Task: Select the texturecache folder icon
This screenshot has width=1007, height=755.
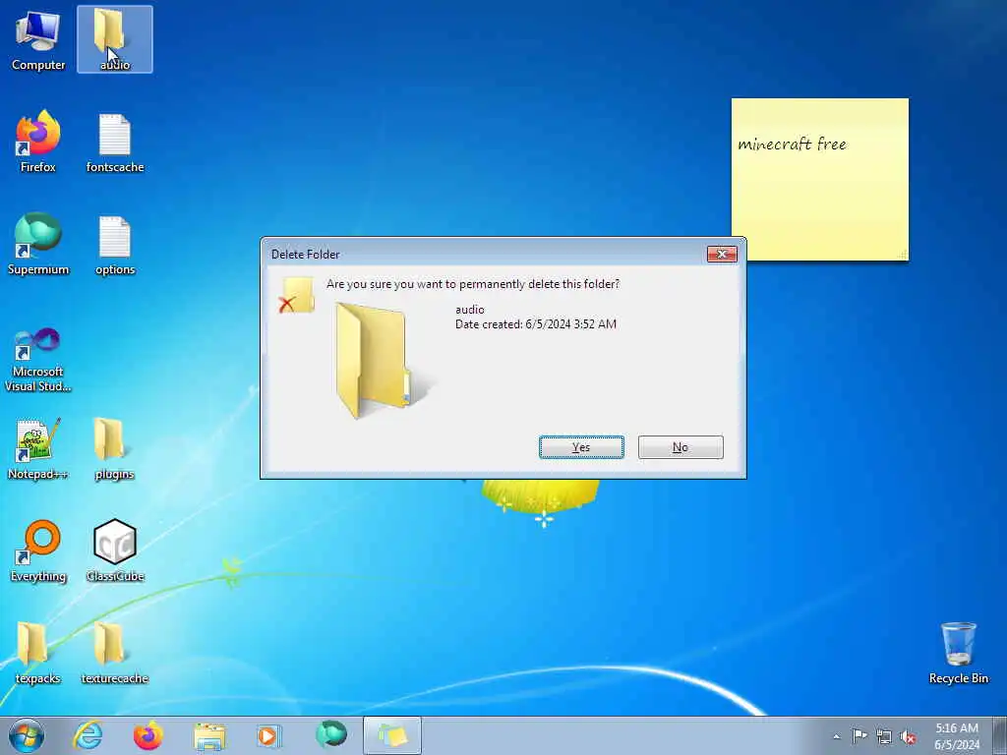Action: (x=115, y=653)
